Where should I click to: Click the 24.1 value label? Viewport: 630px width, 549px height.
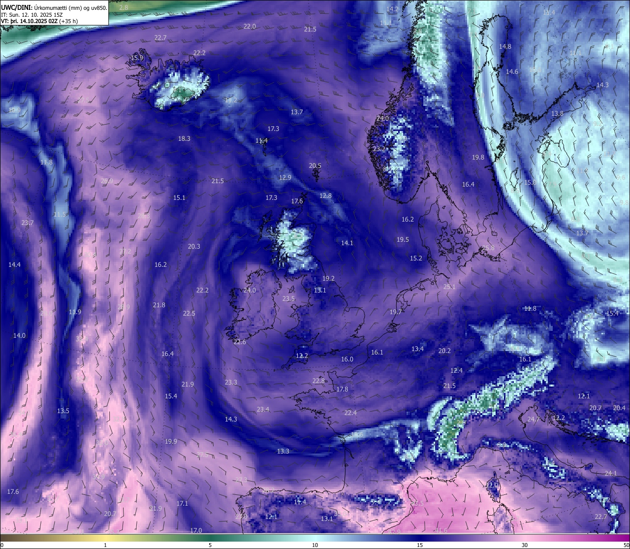point(610,473)
